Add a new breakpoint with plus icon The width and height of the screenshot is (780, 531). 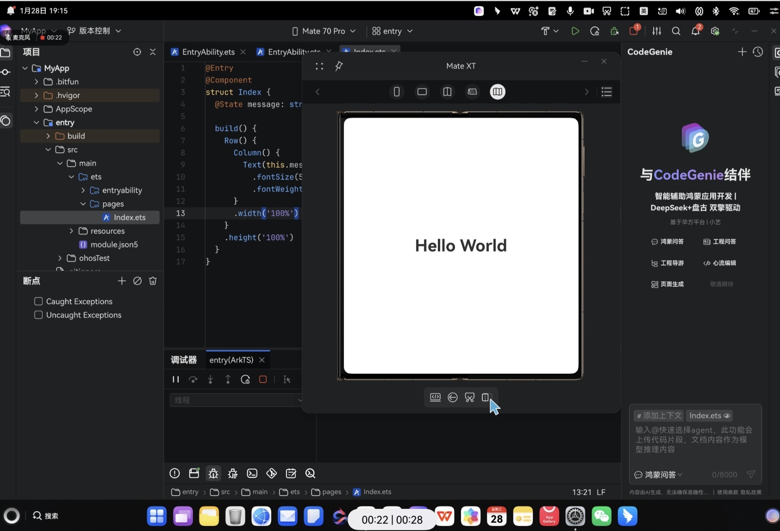coord(122,281)
